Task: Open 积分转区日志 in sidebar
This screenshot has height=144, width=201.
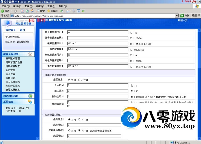Action: coord(13,86)
